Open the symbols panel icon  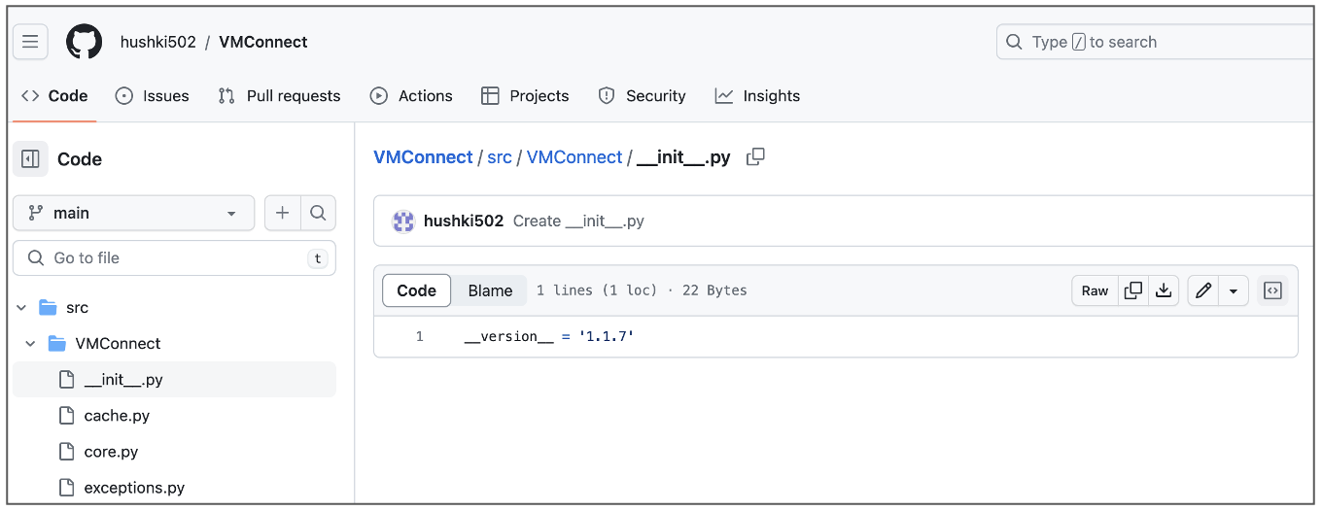pyautogui.click(x=1272, y=290)
